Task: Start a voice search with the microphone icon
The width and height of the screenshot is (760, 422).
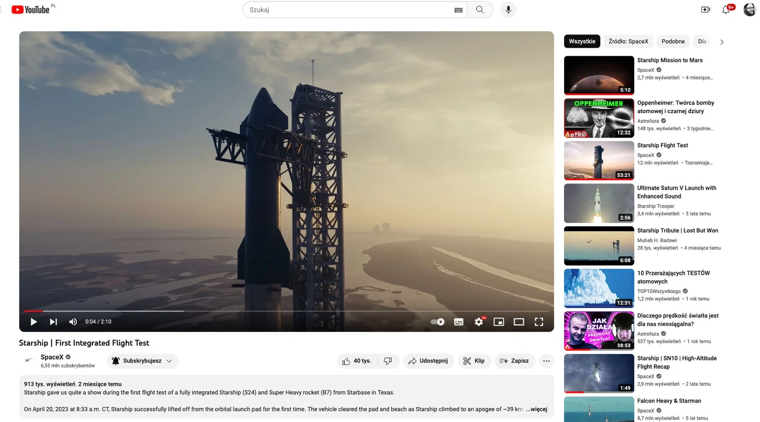Action: 507,9
